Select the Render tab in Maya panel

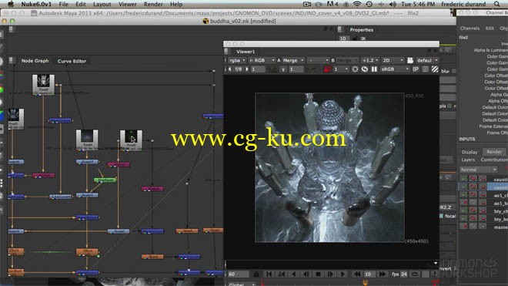tap(494, 152)
